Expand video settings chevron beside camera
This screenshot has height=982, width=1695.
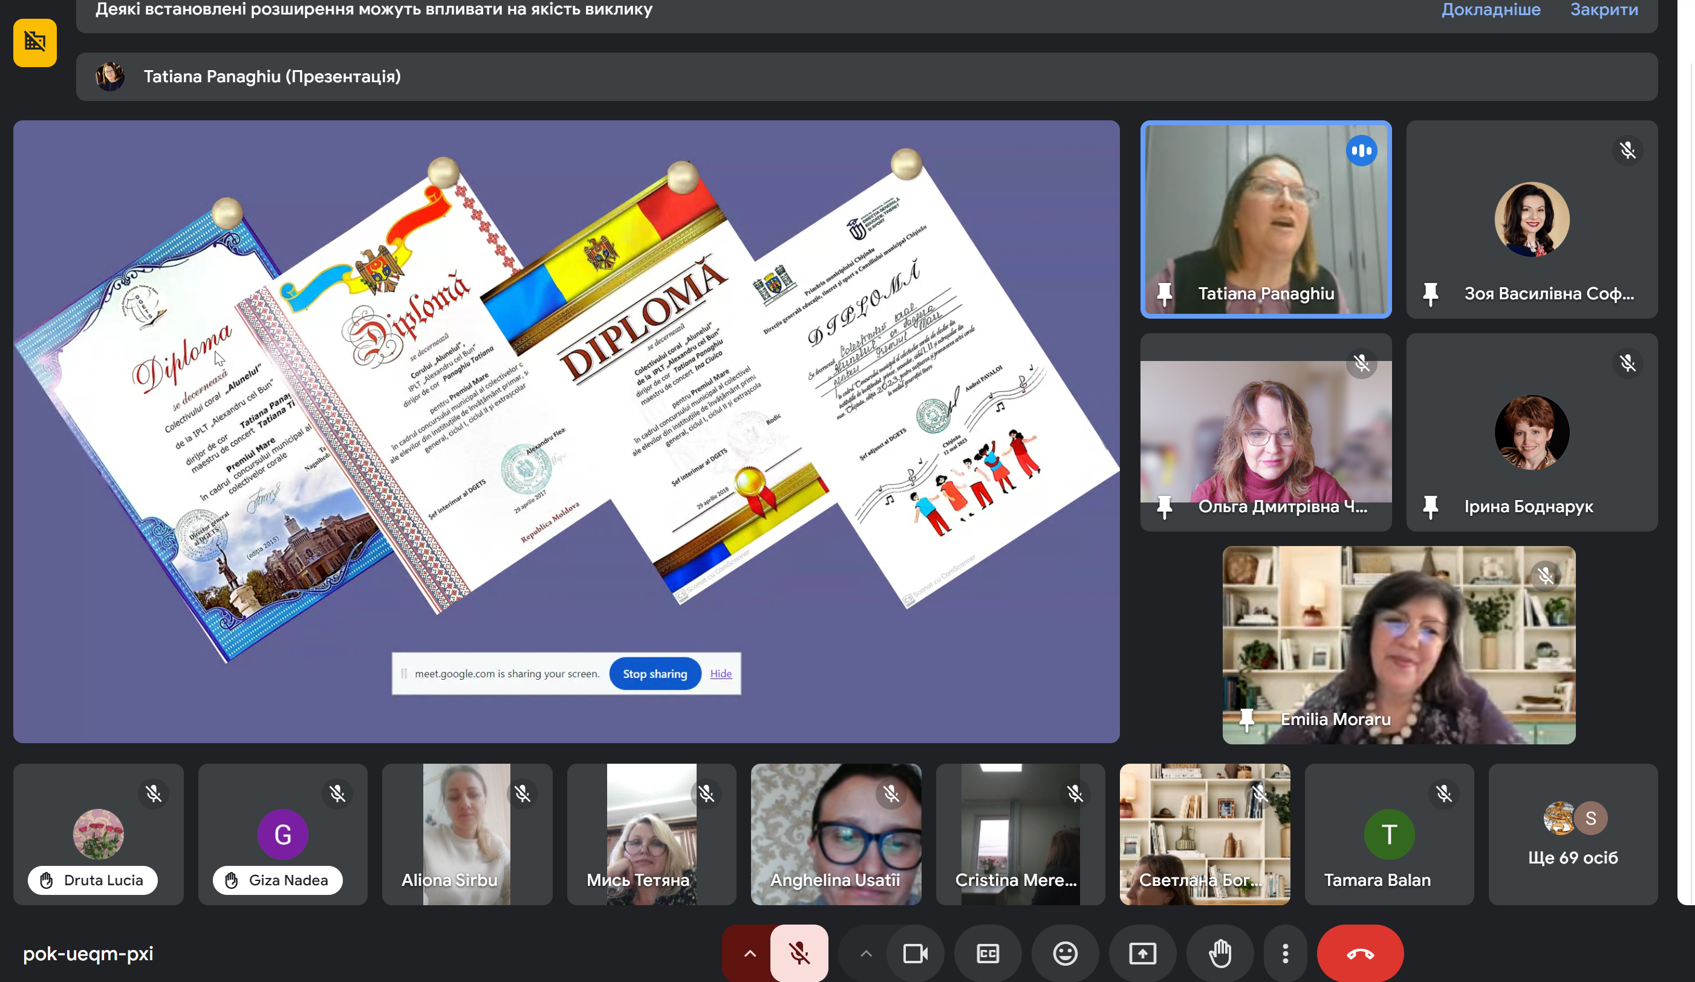pyautogui.click(x=866, y=953)
